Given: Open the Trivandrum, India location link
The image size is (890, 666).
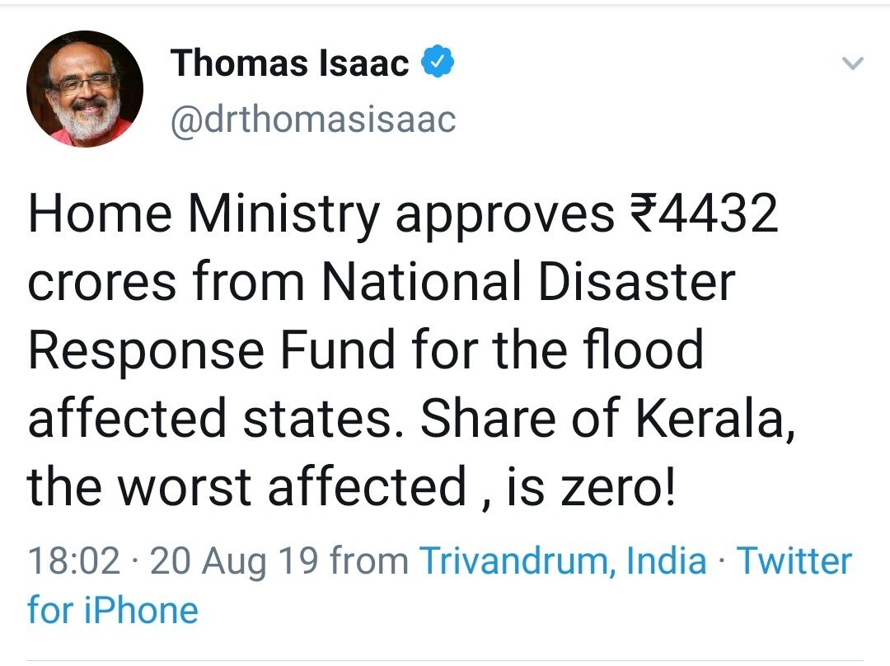Looking at the screenshot, I should pos(563,561).
